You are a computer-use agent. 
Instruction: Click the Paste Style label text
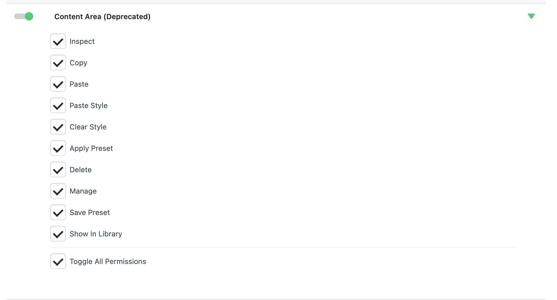(x=88, y=106)
